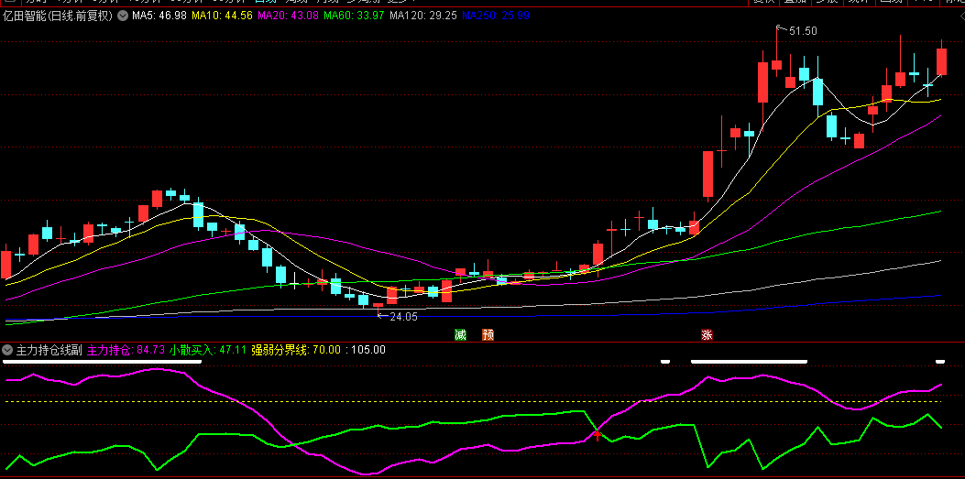
Task: Click the 小散买入: 47.11 value
Action: click(x=208, y=351)
